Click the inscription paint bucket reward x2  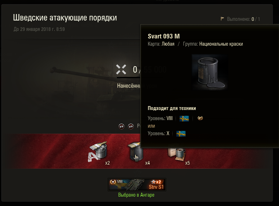tap(98, 152)
